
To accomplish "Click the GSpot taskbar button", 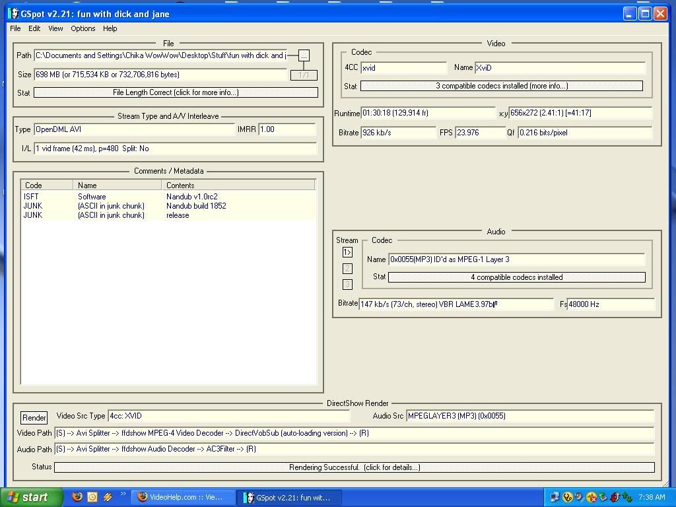I will pos(290,498).
